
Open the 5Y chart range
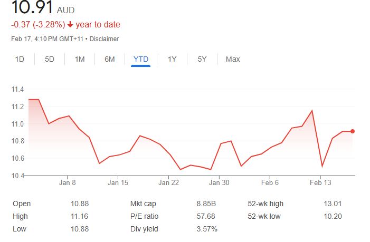(202, 59)
